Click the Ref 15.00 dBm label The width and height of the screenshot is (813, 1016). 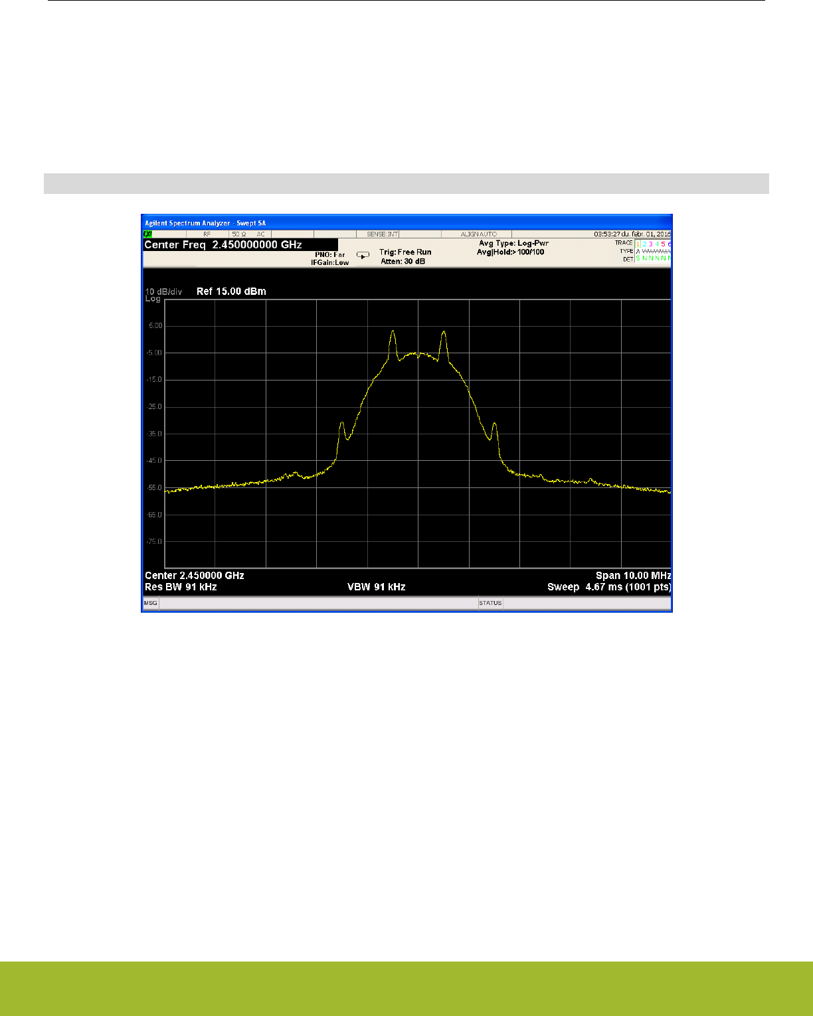(x=231, y=292)
